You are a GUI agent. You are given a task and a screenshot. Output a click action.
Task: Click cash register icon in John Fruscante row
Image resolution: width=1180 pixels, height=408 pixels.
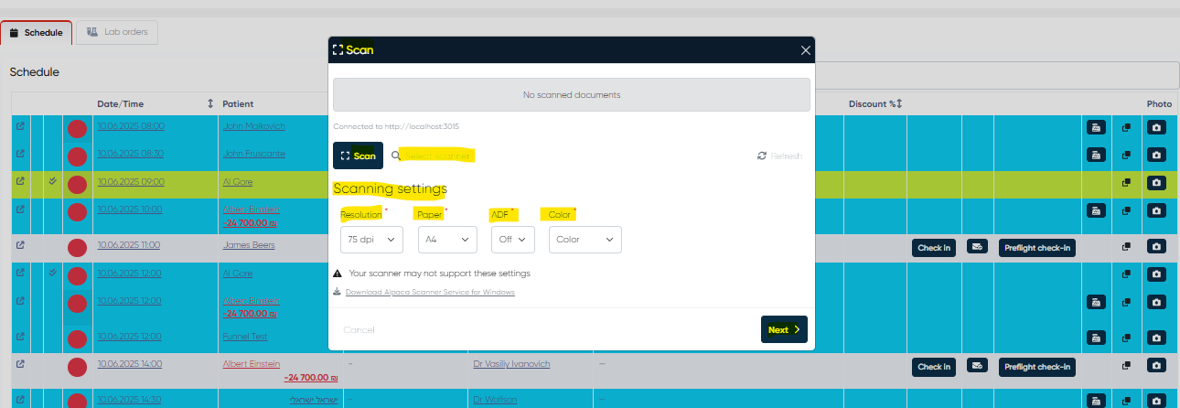[x=1095, y=156]
